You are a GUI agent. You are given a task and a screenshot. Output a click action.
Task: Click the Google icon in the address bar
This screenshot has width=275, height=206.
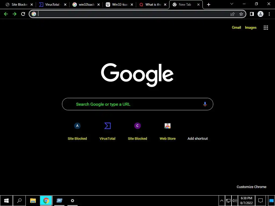pos(34,14)
